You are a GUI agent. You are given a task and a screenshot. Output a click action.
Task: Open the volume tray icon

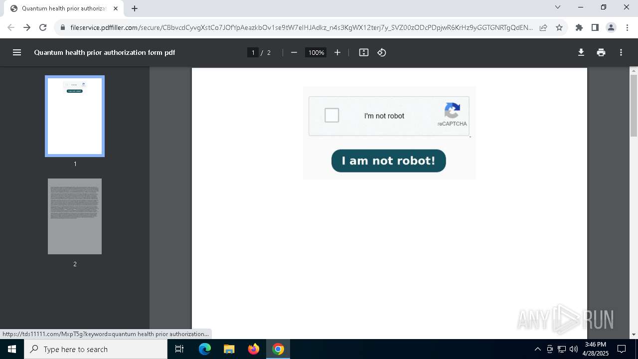coord(574,349)
